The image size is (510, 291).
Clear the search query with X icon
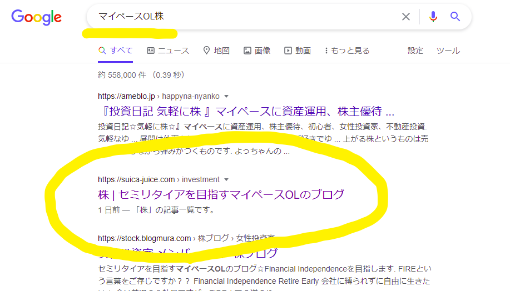click(x=406, y=17)
